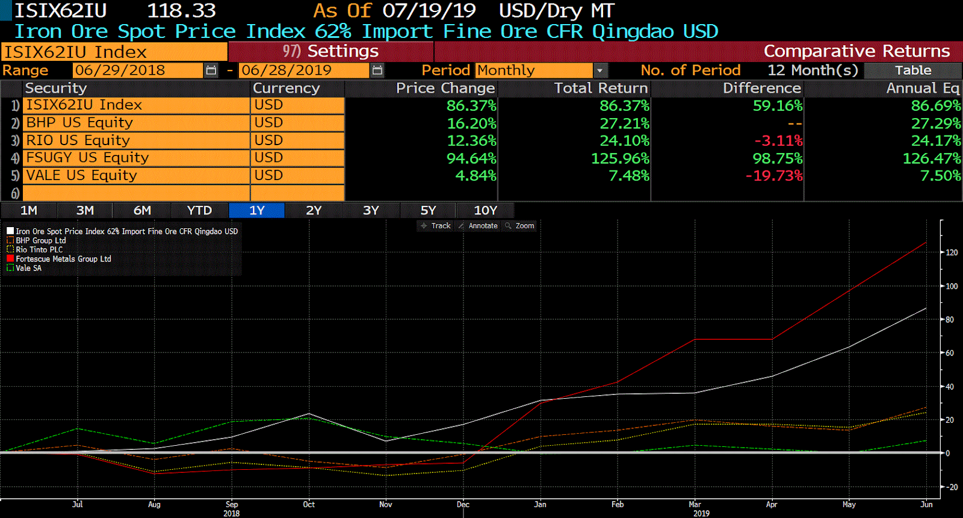963x518 pixels.
Task: Select the 10Y range tab
Action: point(485,210)
